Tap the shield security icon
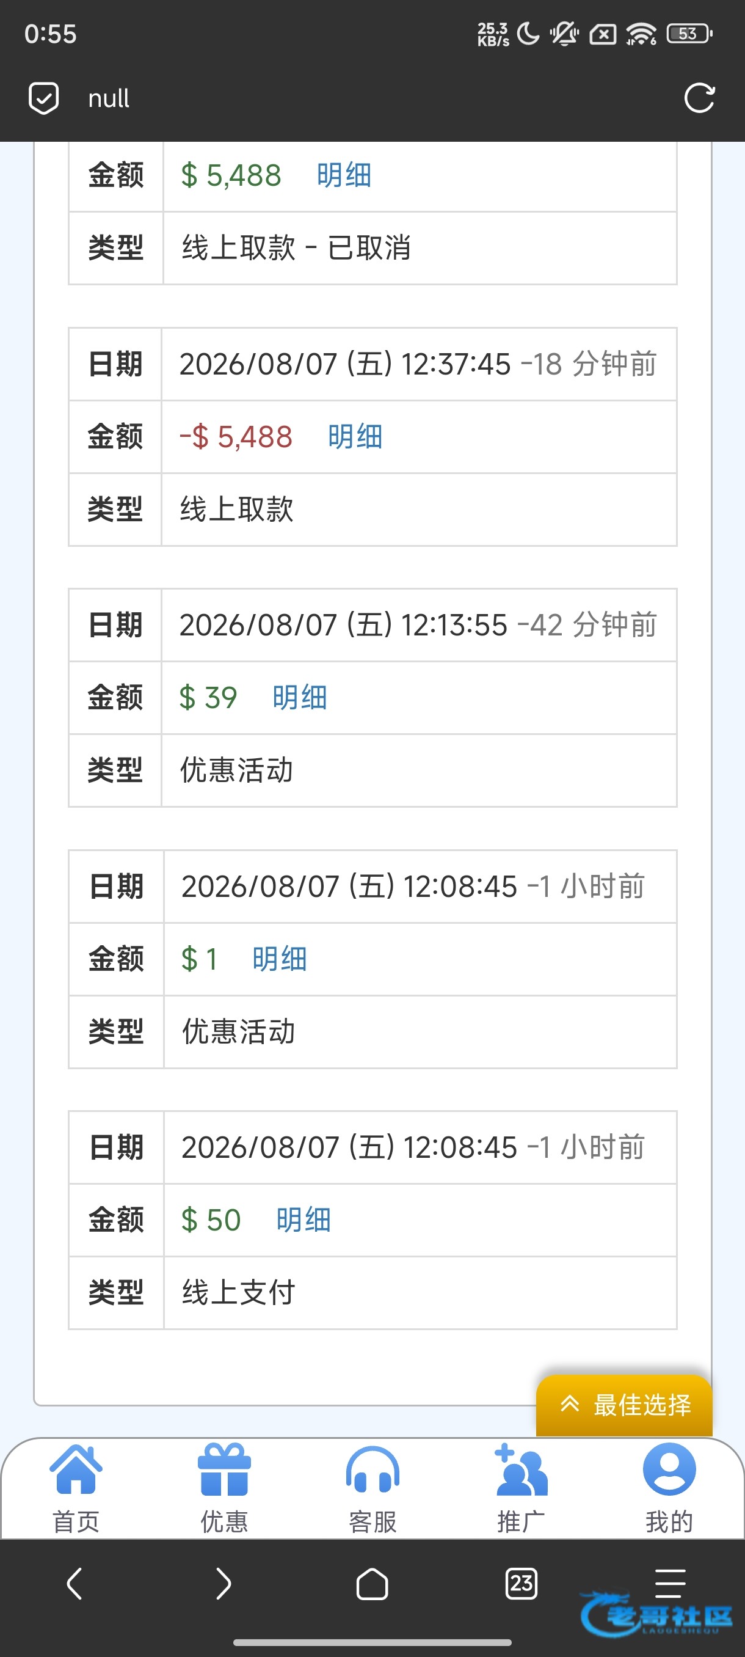Viewport: 745px width, 1657px height. coord(44,98)
